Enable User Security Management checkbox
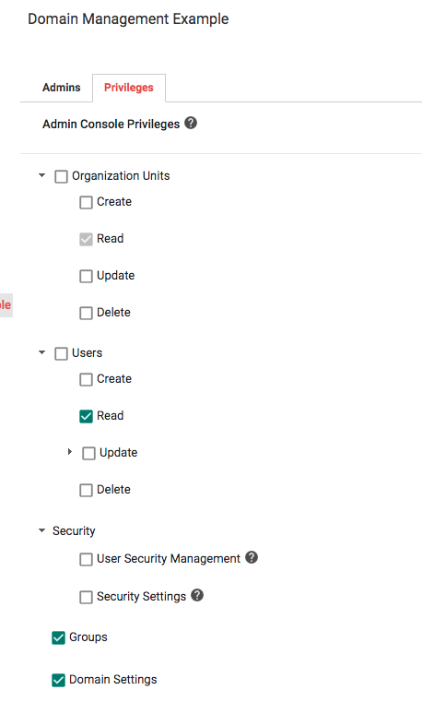This screenshot has height=702, width=422. pyautogui.click(x=87, y=559)
